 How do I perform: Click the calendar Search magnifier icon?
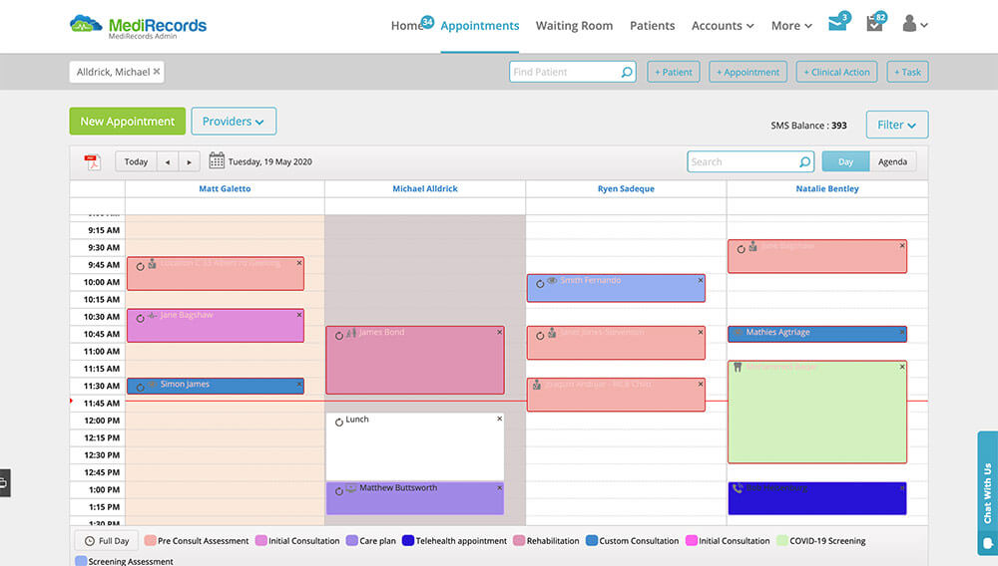(x=804, y=162)
